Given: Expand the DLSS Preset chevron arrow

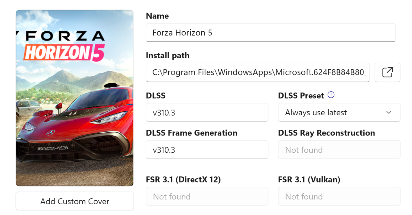Looking at the screenshot, I should [x=389, y=112].
